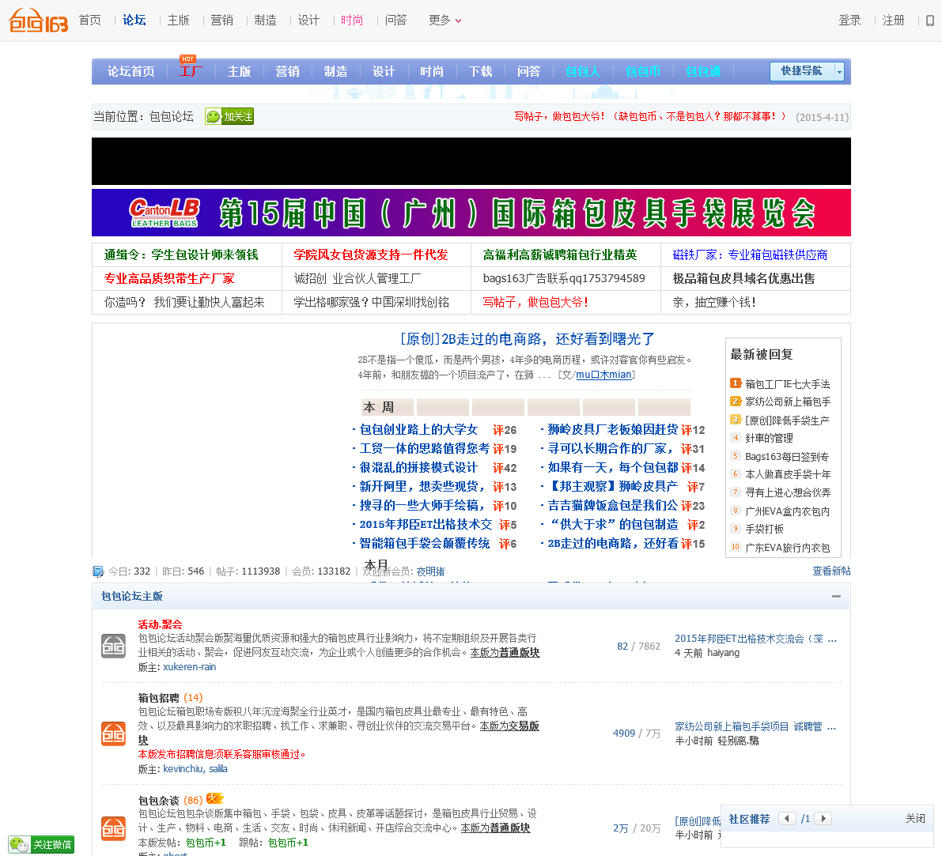The height and width of the screenshot is (856, 942).
Task: Open the HOT 工厂 tab
Action: (191, 71)
